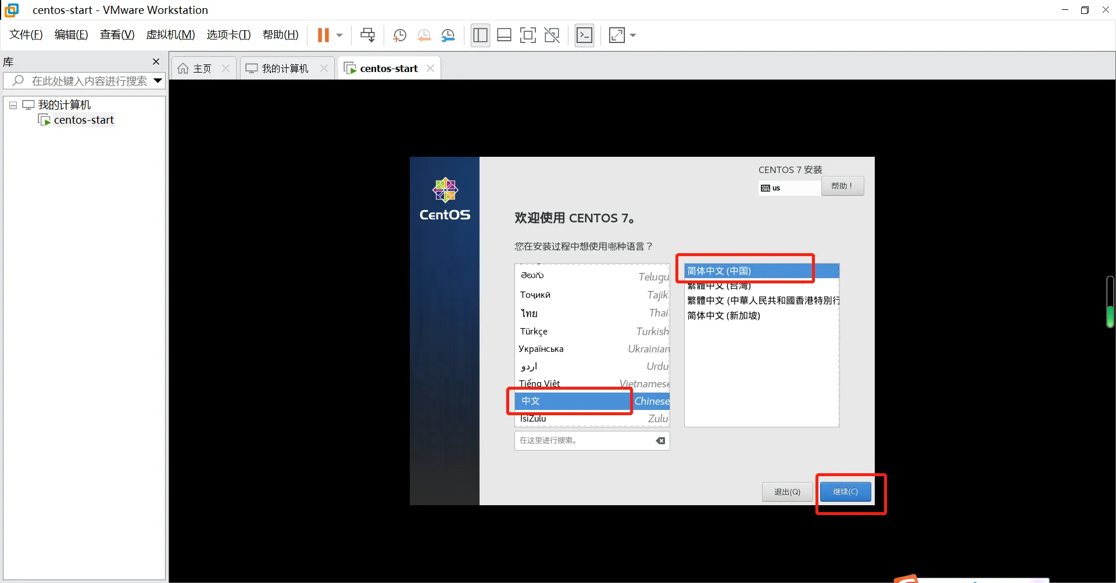Viewport: 1116px width, 583px height.
Task: Close the 主页 tab
Action: (226, 69)
